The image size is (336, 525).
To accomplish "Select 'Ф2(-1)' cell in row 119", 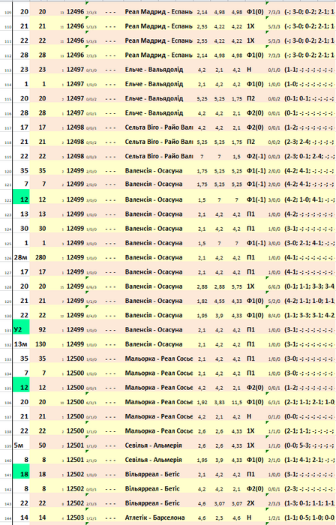I will pos(256,156).
